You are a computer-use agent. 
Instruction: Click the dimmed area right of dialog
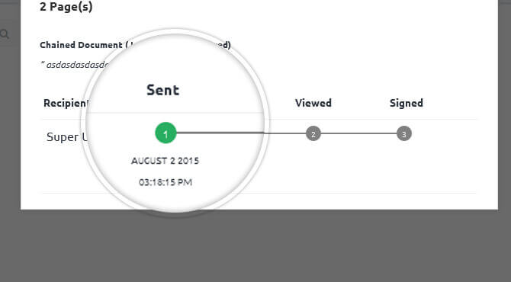pyautogui.click(x=504, y=104)
